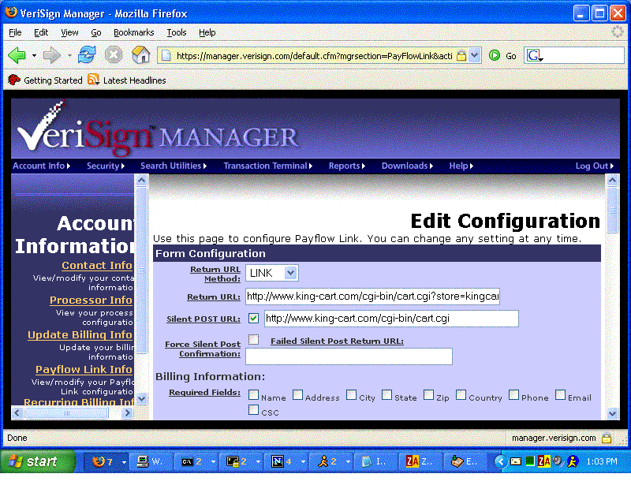631x485 pixels.
Task: Go back with the green Back arrow
Action: pyautogui.click(x=17, y=54)
